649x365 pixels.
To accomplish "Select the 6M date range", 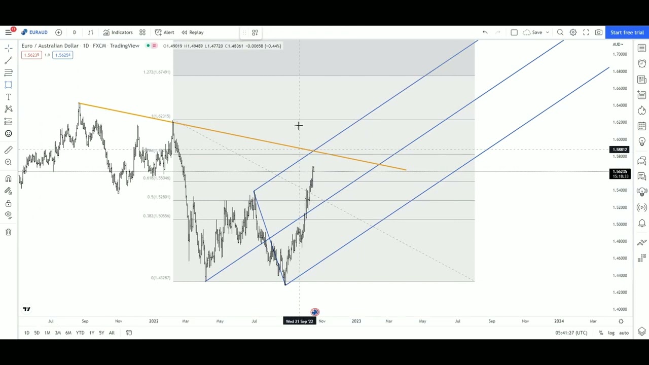I will (68, 333).
